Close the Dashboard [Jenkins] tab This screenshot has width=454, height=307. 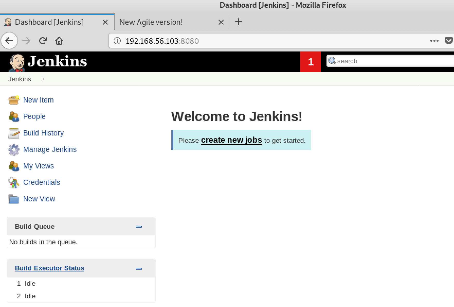coord(105,22)
